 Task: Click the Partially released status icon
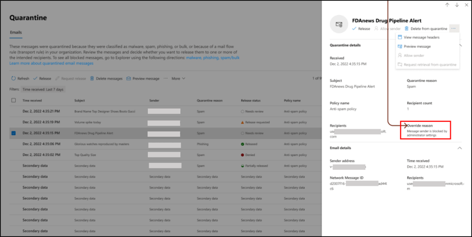pos(243,166)
